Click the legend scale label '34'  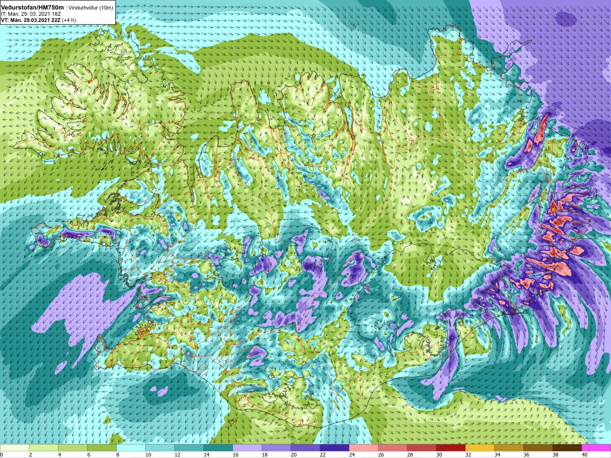(x=498, y=455)
